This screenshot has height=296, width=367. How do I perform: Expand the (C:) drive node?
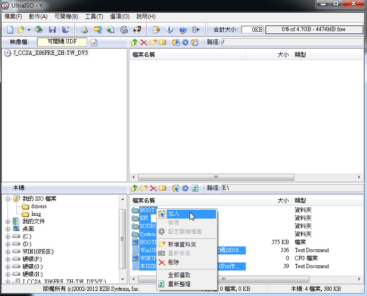pos(8,237)
